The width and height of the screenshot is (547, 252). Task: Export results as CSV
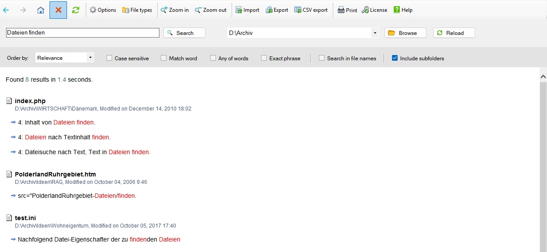tap(311, 10)
